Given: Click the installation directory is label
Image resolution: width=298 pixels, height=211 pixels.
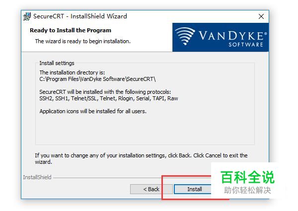Looking at the screenshot, I should tap(72, 72).
